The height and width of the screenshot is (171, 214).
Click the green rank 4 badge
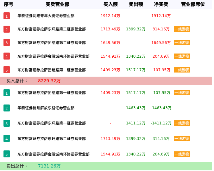click(7, 139)
